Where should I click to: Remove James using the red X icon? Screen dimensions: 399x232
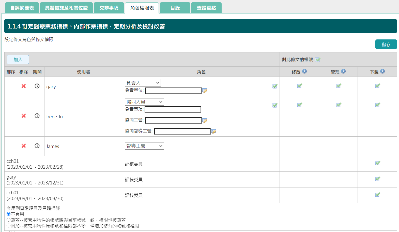[24, 146]
